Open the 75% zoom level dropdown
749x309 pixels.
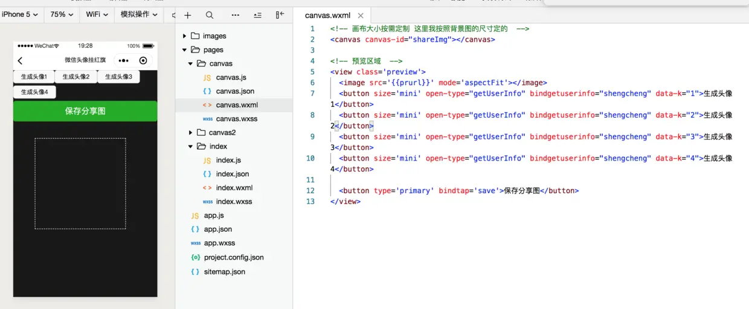pos(62,14)
